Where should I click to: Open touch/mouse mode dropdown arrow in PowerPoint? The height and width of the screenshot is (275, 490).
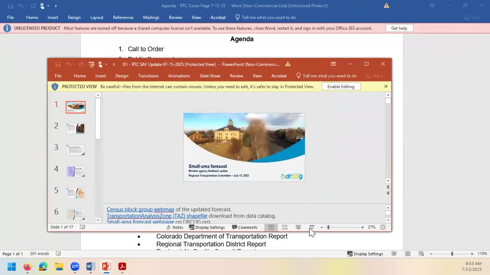point(106,64)
